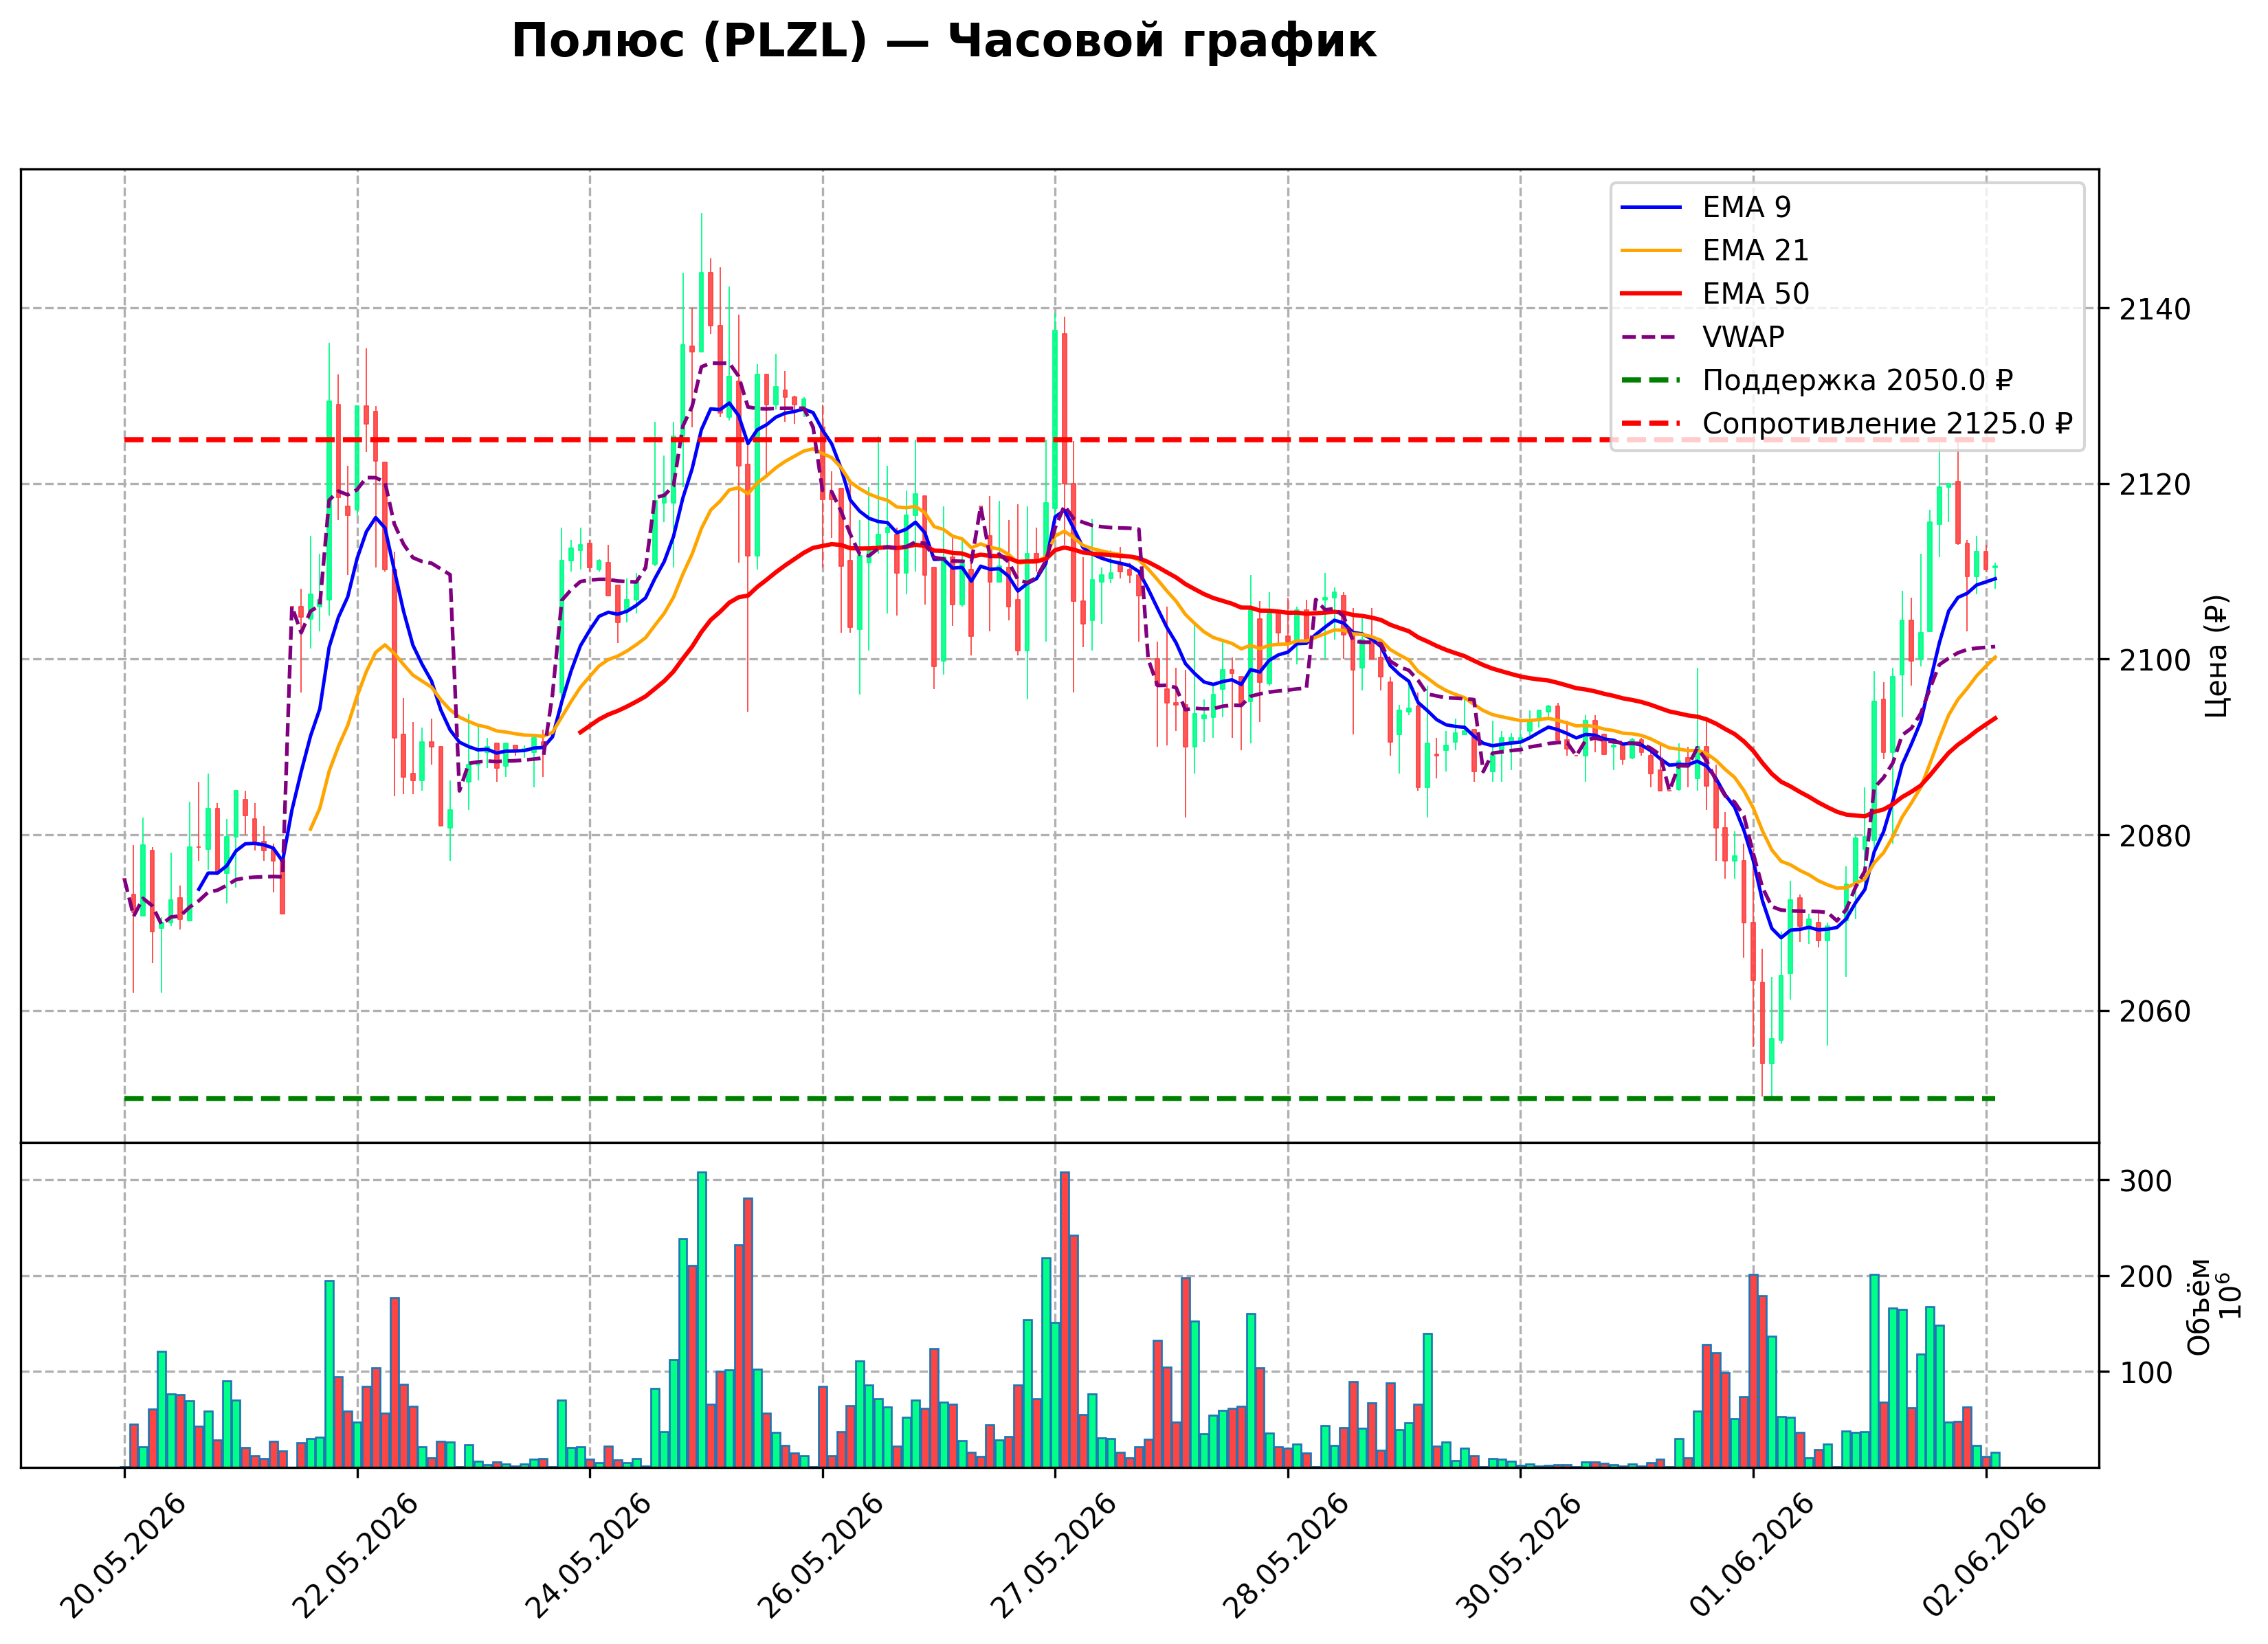Viewport: 2268px width, 1644px height.
Task: Click the date label 27.05.2026
Action: [x=1052, y=1557]
